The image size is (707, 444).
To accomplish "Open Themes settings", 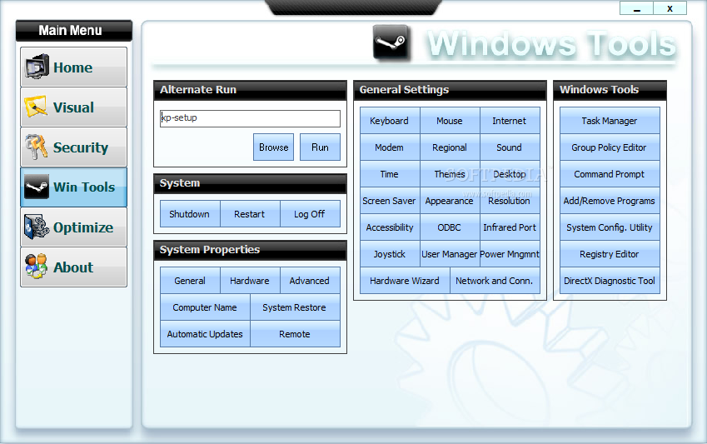I will pos(450,174).
